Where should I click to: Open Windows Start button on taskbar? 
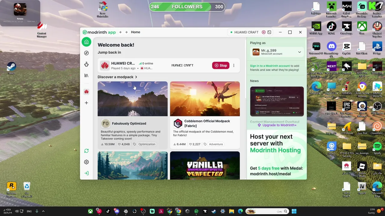294,211
